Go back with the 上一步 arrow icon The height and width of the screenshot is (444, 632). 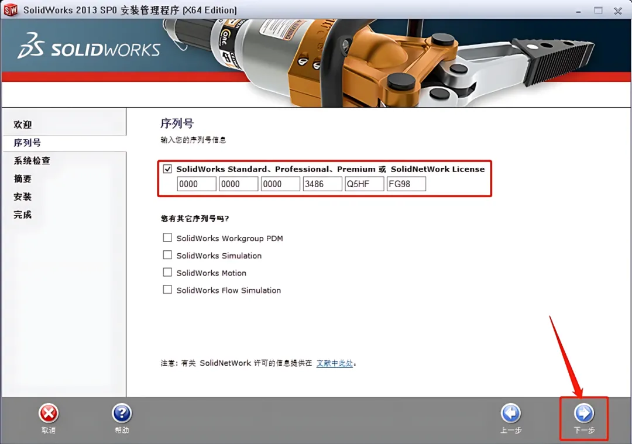511,414
